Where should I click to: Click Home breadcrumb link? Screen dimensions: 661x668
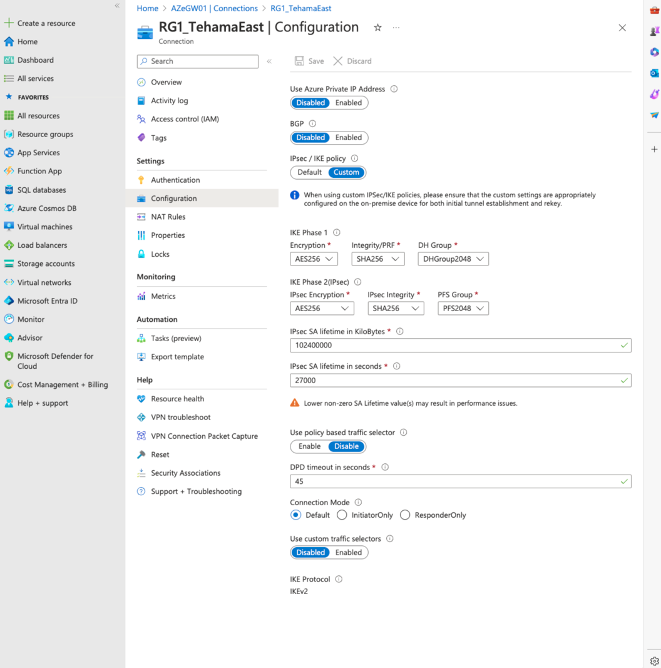click(147, 8)
